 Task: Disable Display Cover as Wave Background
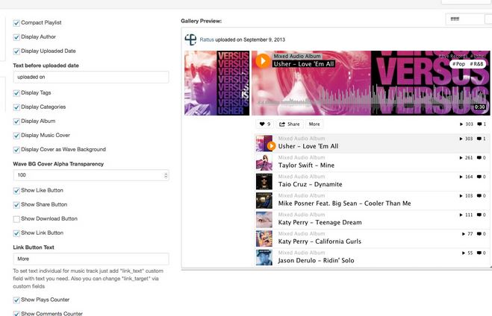(16, 150)
